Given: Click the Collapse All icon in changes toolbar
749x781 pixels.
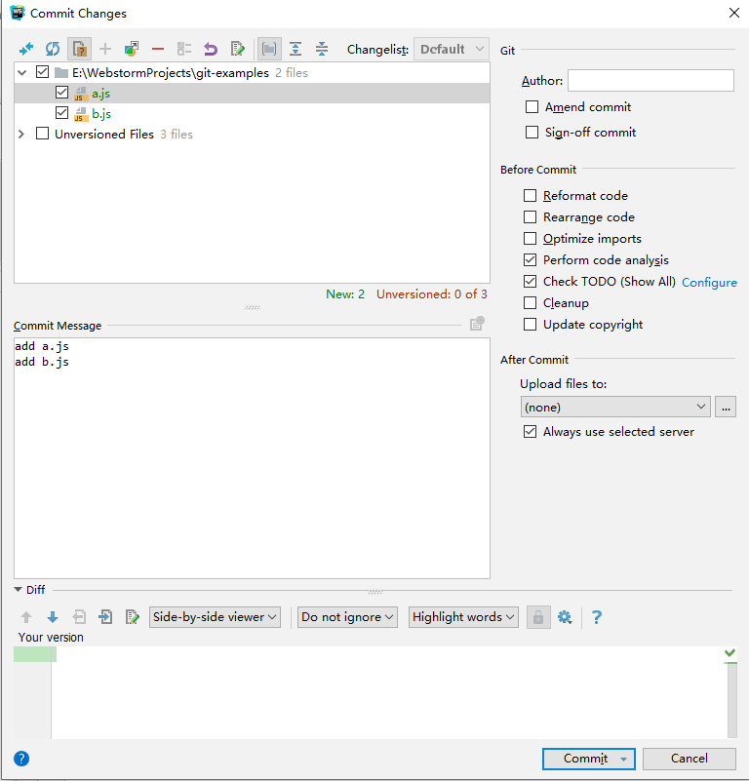Looking at the screenshot, I should (x=322, y=49).
